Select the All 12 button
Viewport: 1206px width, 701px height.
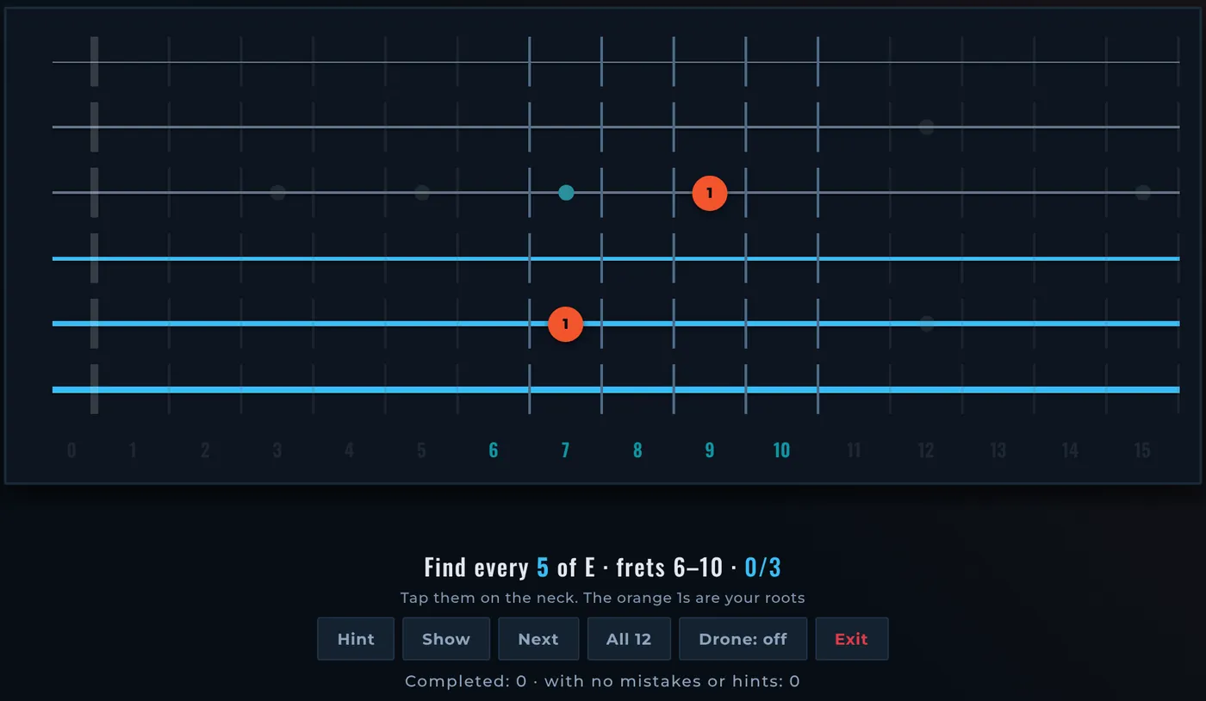pos(629,639)
